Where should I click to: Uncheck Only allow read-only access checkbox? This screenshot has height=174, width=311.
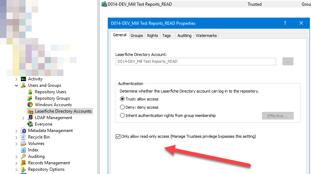[x=118, y=136]
